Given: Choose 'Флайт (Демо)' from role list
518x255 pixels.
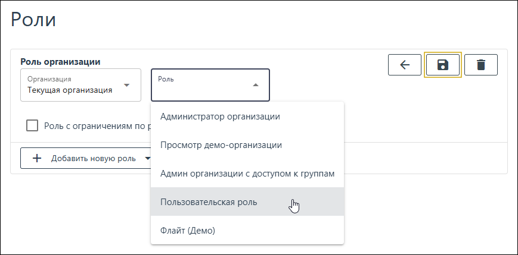Looking at the screenshot, I should [x=188, y=230].
